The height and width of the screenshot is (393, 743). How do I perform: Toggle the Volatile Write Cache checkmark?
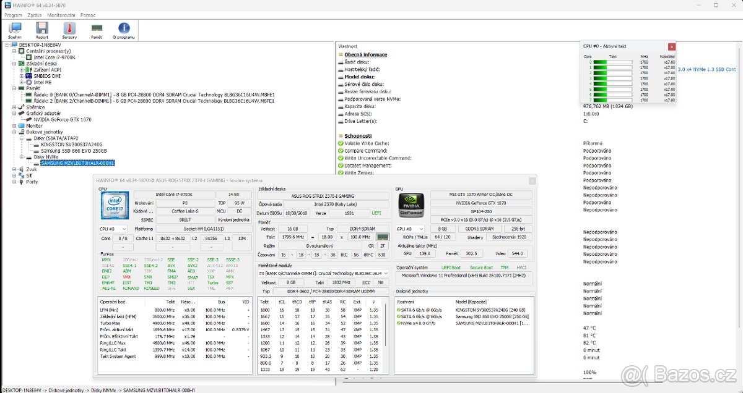click(x=341, y=143)
